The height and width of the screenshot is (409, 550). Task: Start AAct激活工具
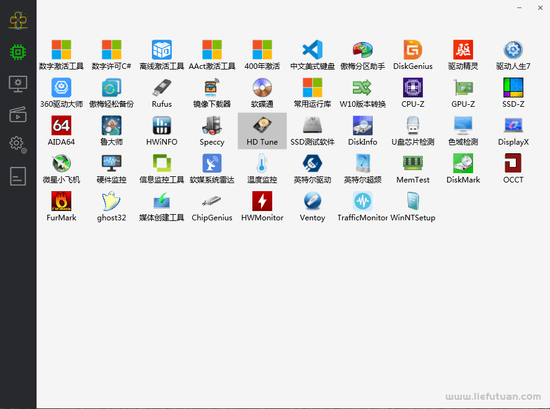(212, 55)
